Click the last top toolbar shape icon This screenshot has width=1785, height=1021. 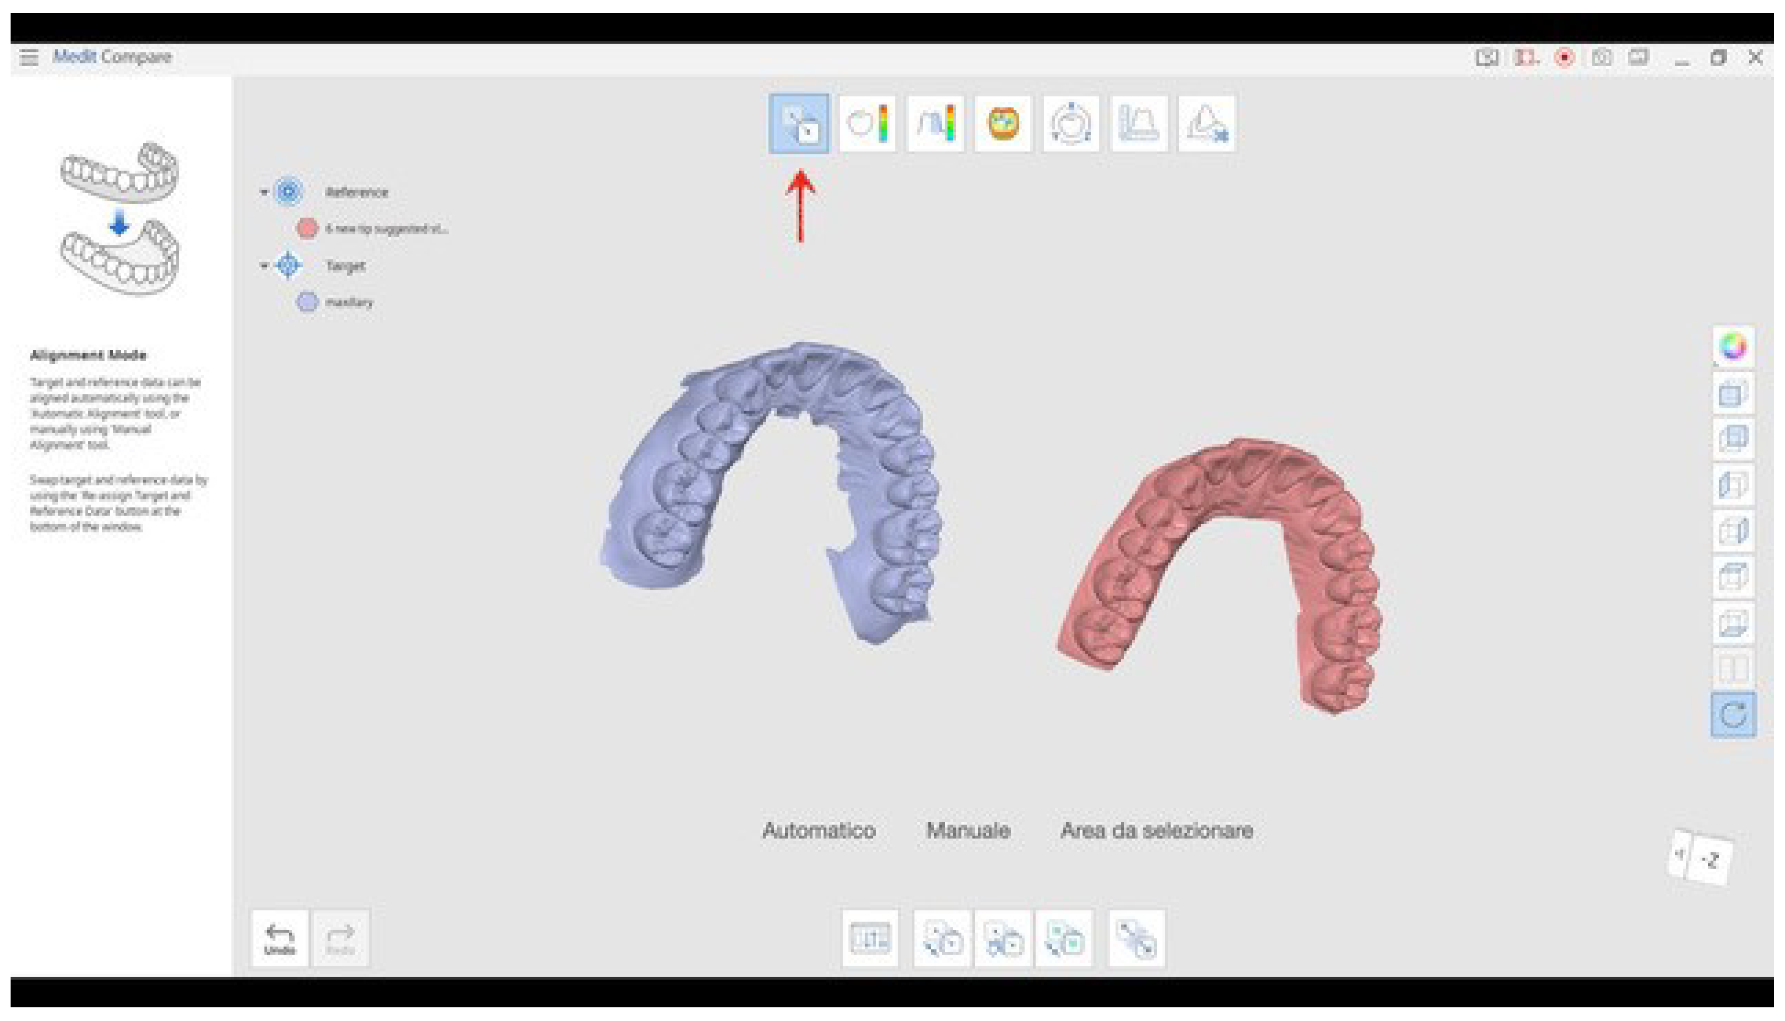click(1207, 124)
